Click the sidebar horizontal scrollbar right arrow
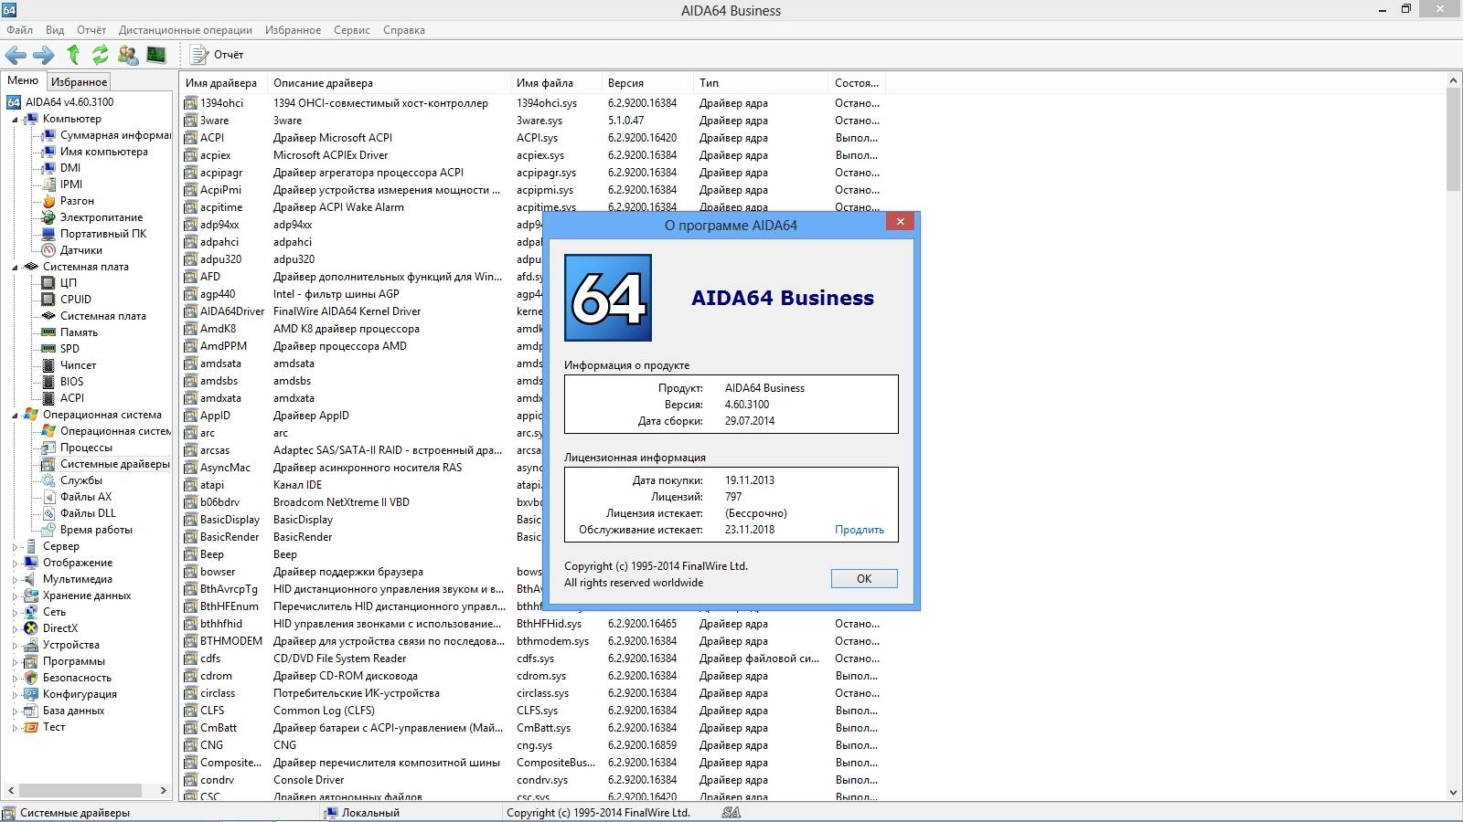 click(164, 790)
